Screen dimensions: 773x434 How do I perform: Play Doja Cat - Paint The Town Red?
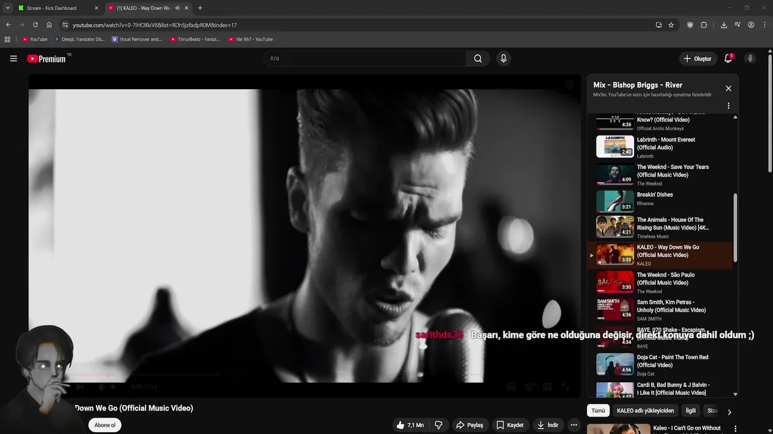click(661, 365)
